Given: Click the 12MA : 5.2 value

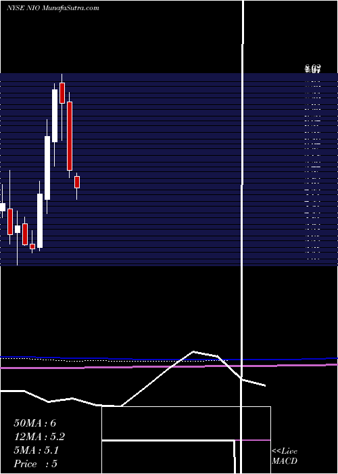Looking at the screenshot, I should click(x=39, y=437).
